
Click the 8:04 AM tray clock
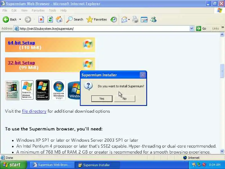(215, 165)
